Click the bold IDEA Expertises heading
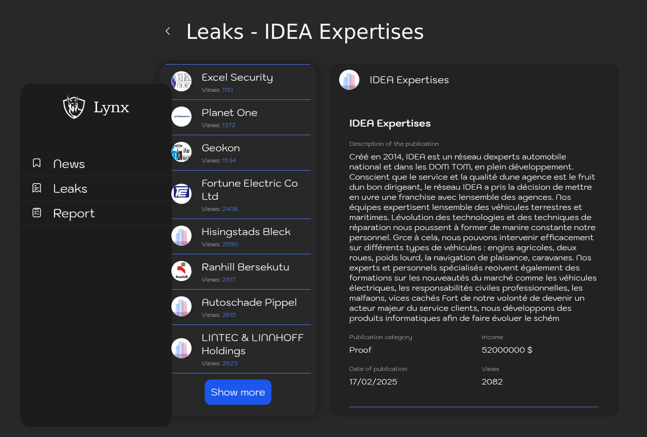The height and width of the screenshot is (437, 647). click(390, 123)
